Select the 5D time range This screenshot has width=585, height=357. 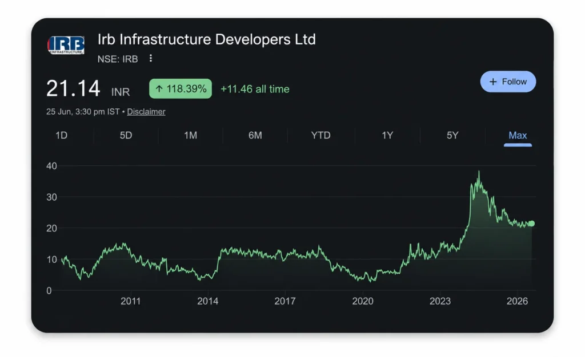click(126, 135)
